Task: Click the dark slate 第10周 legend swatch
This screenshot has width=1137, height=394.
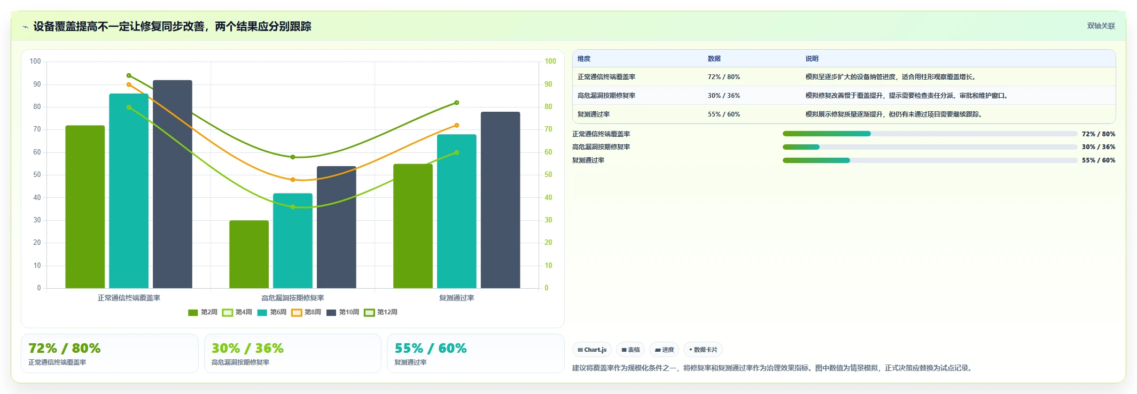Action: point(331,313)
